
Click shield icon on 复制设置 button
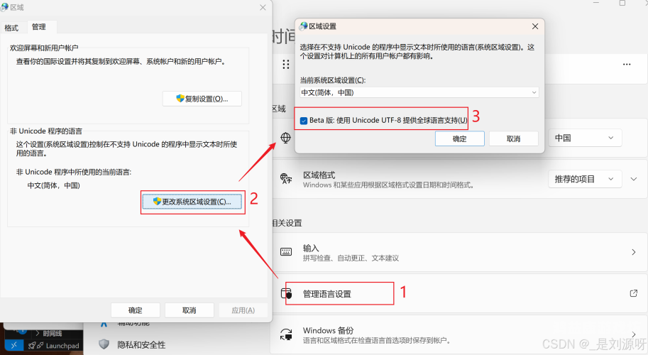180,99
